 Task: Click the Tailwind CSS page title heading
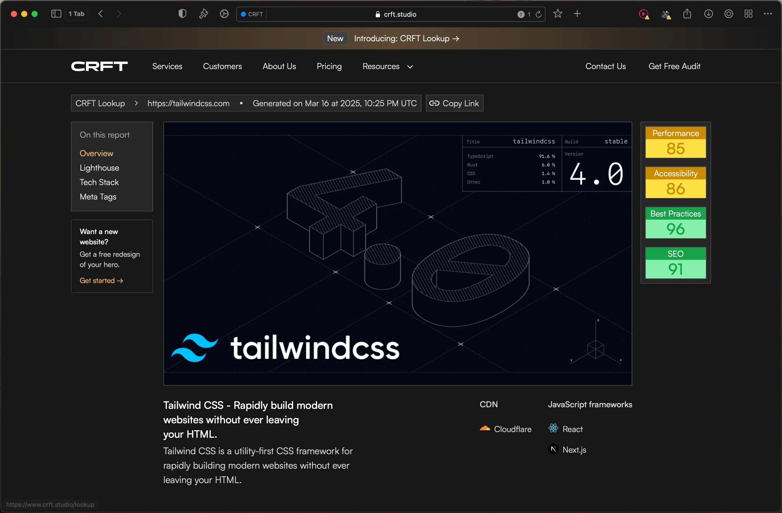coord(248,419)
